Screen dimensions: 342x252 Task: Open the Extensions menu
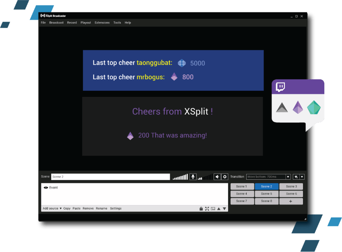pos(102,23)
